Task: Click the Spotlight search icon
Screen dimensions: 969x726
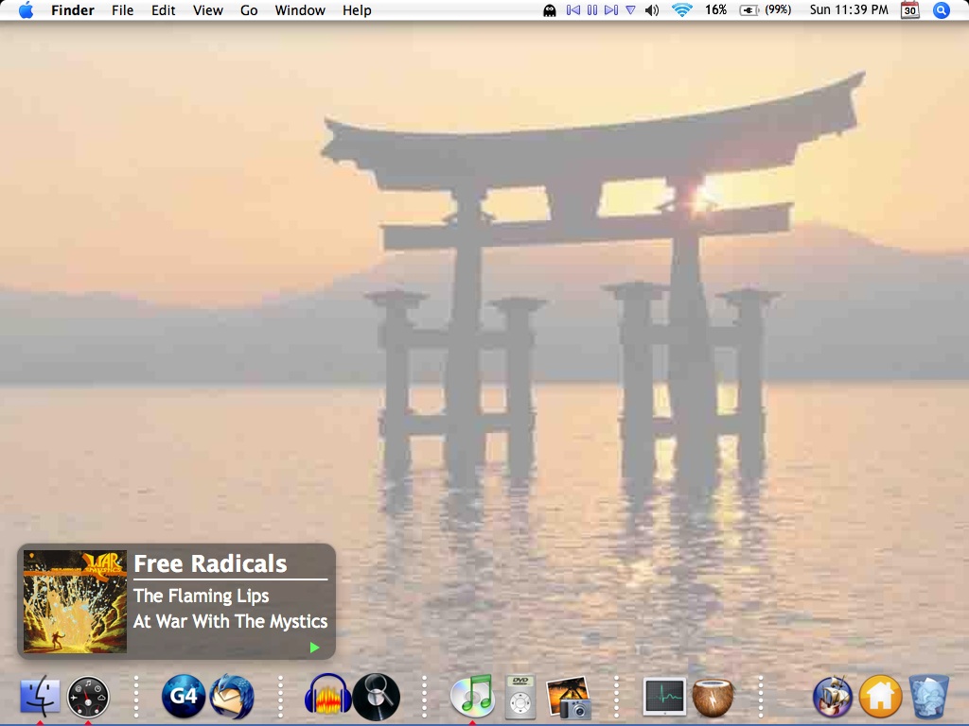Action: click(941, 10)
